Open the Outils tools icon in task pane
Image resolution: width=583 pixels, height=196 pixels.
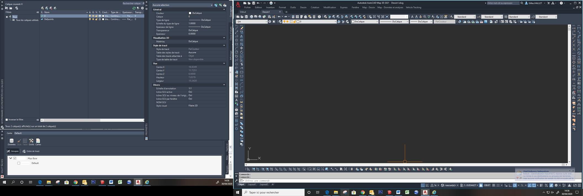click(x=31, y=141)
